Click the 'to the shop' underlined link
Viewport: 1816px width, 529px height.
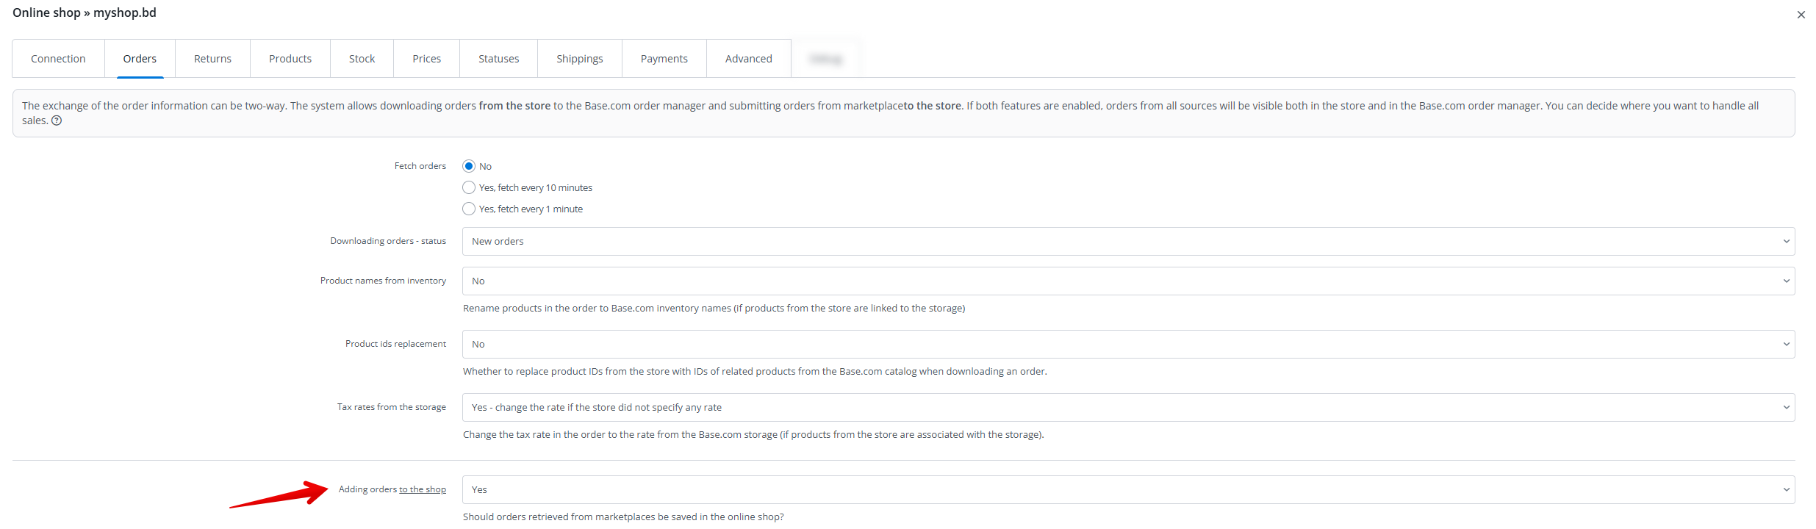[423, 489]
